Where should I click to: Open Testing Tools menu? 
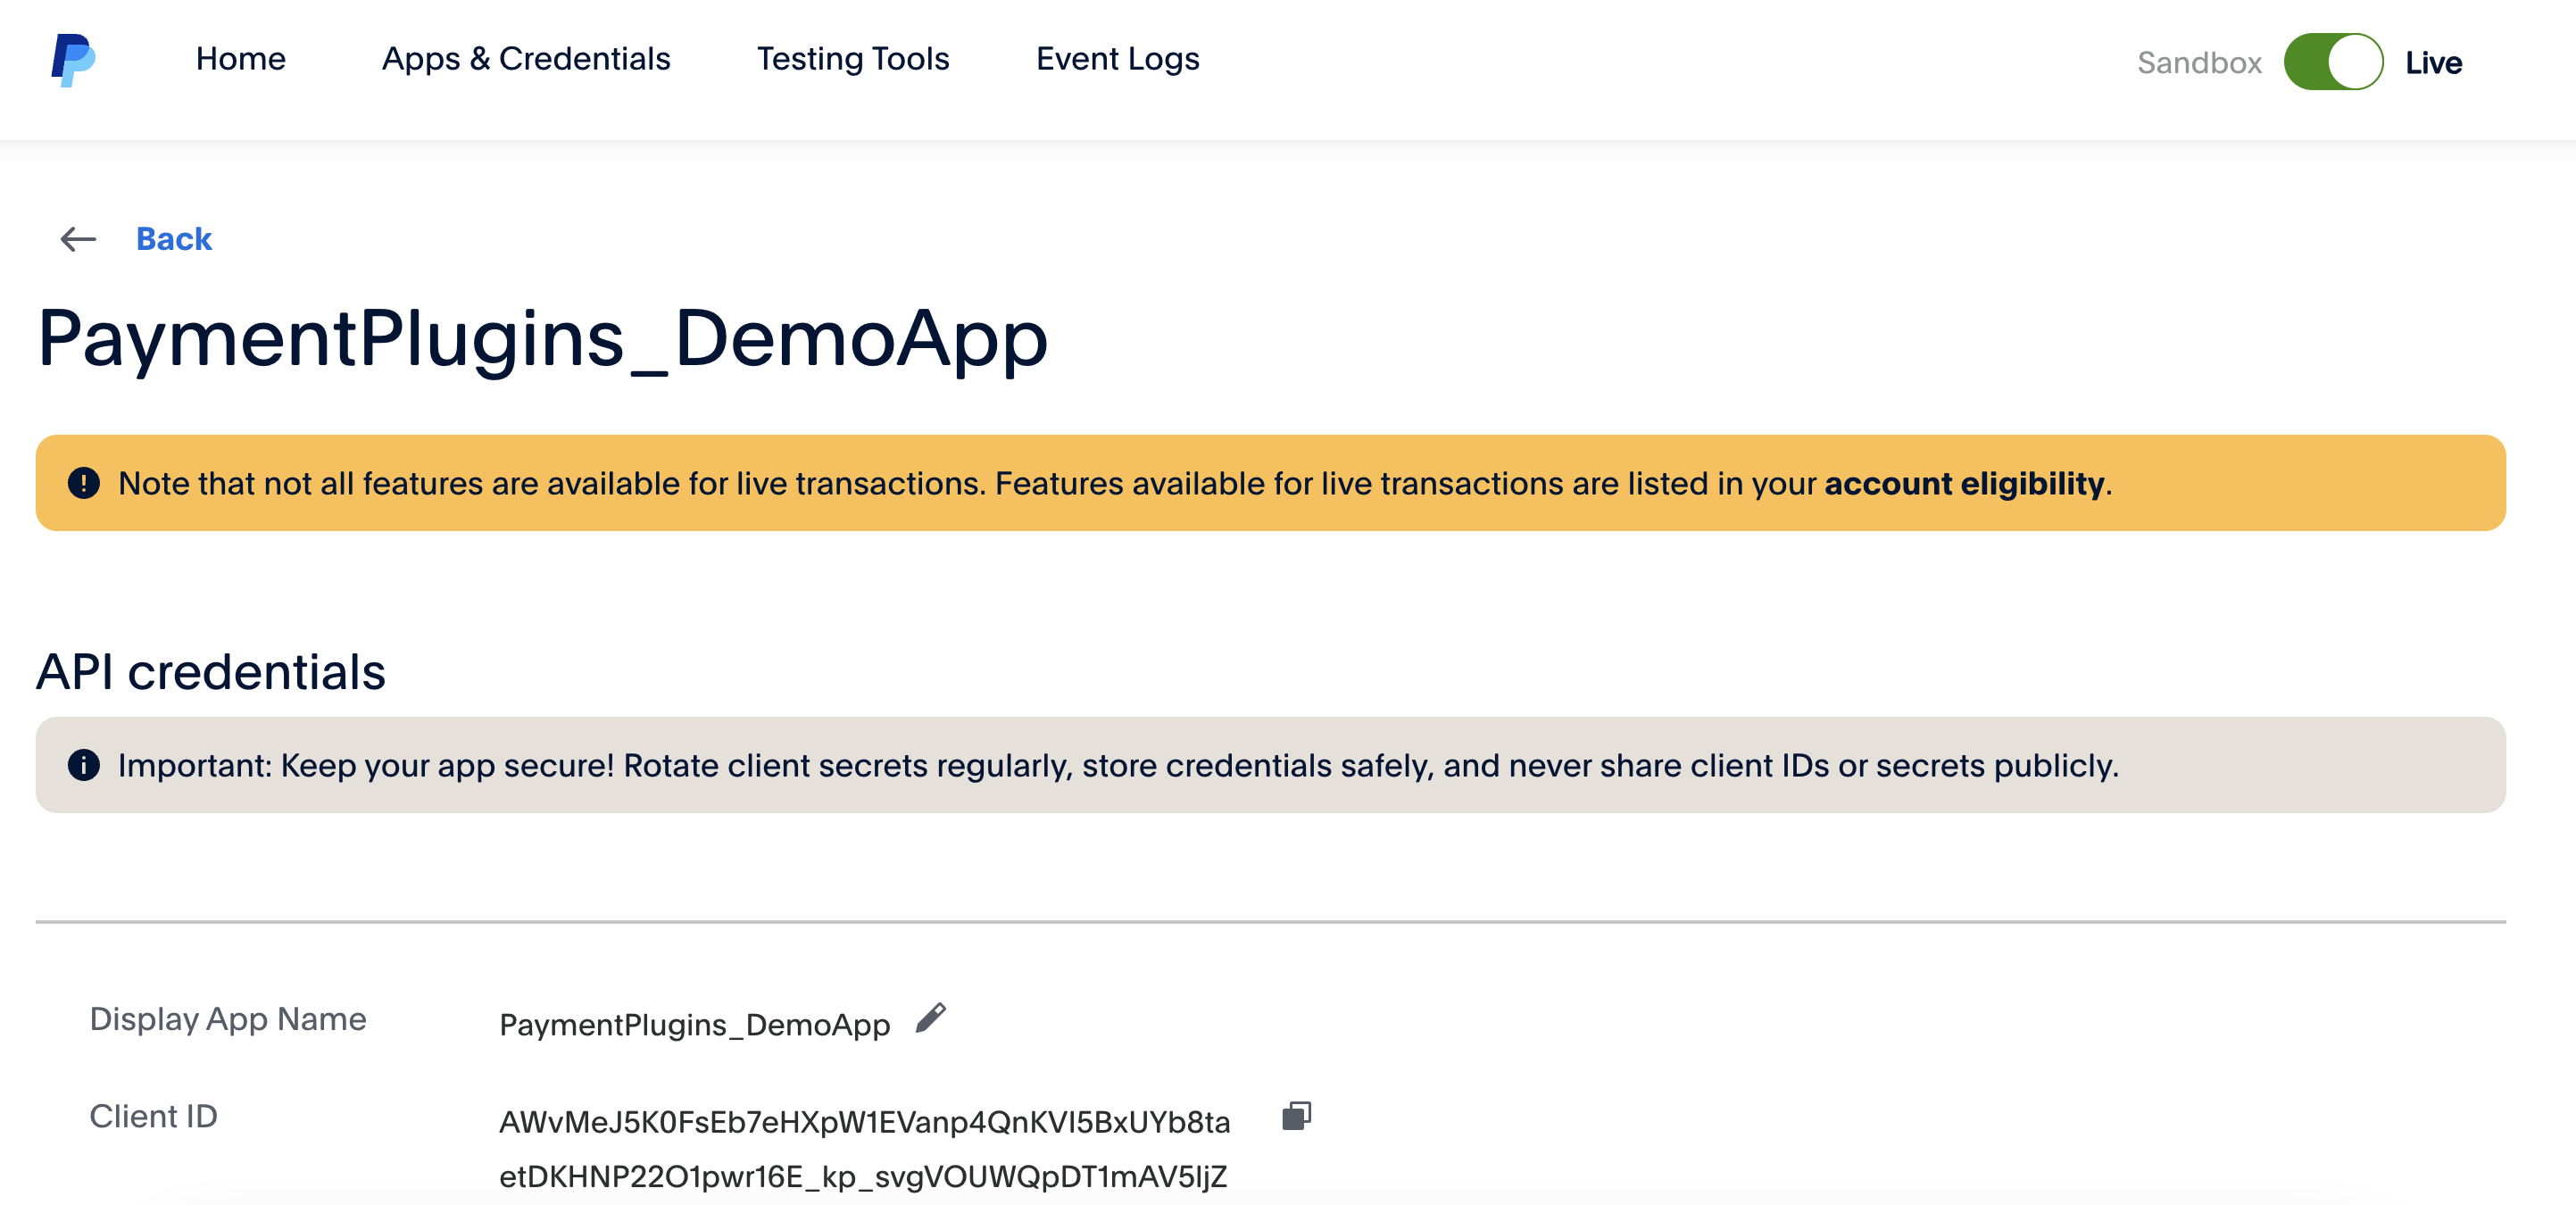(853, 59)
